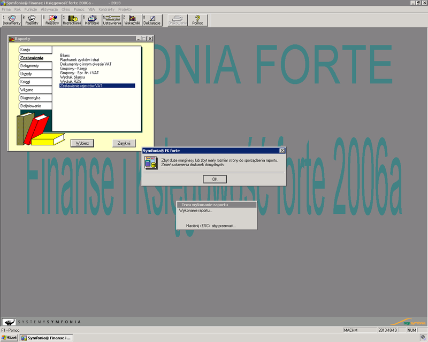
Task: Select the Wydruk RZiS report
Action: pyautogui.click(x=71, y=81)
